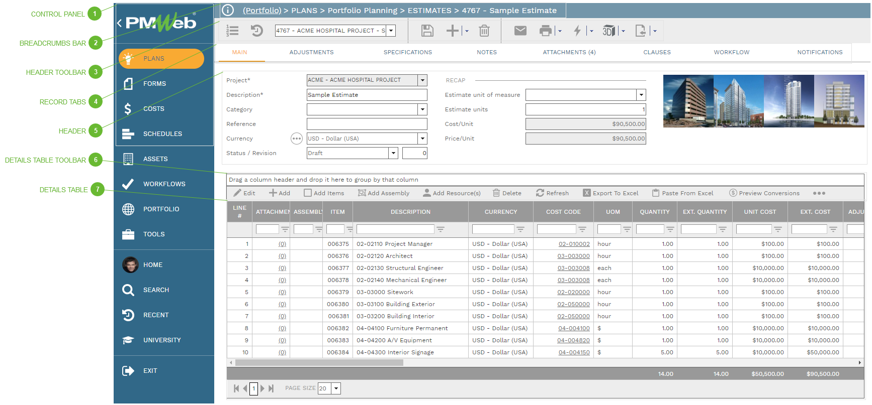
Task: Expand the record selector dropdown
Action: pyautogui.click(x=391, y=31)
